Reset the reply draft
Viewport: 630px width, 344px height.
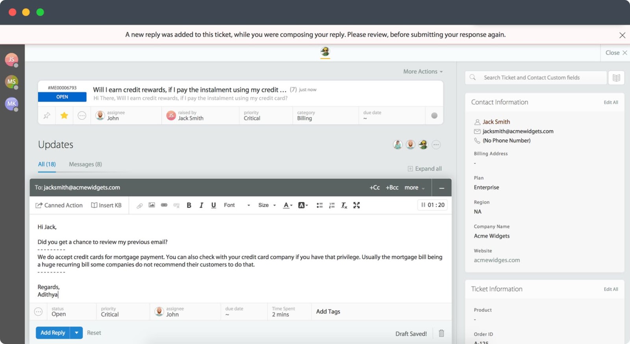tap(94, 333)
